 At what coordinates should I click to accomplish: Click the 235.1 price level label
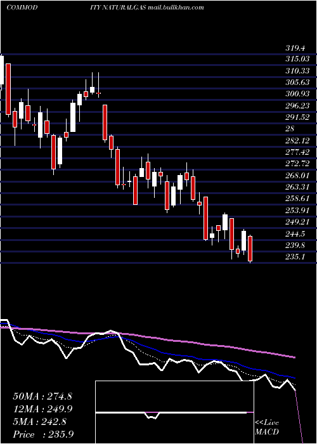pyautogui.click(x=295, y=257)
